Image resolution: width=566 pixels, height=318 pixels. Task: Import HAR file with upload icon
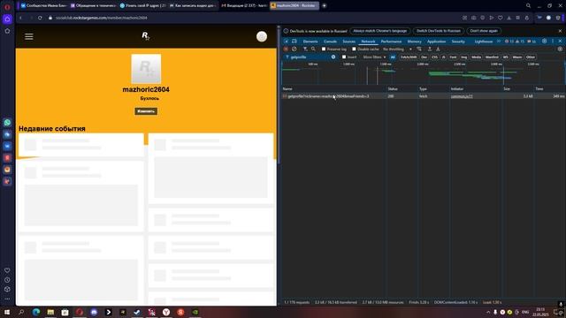click(x=430, y=49)
